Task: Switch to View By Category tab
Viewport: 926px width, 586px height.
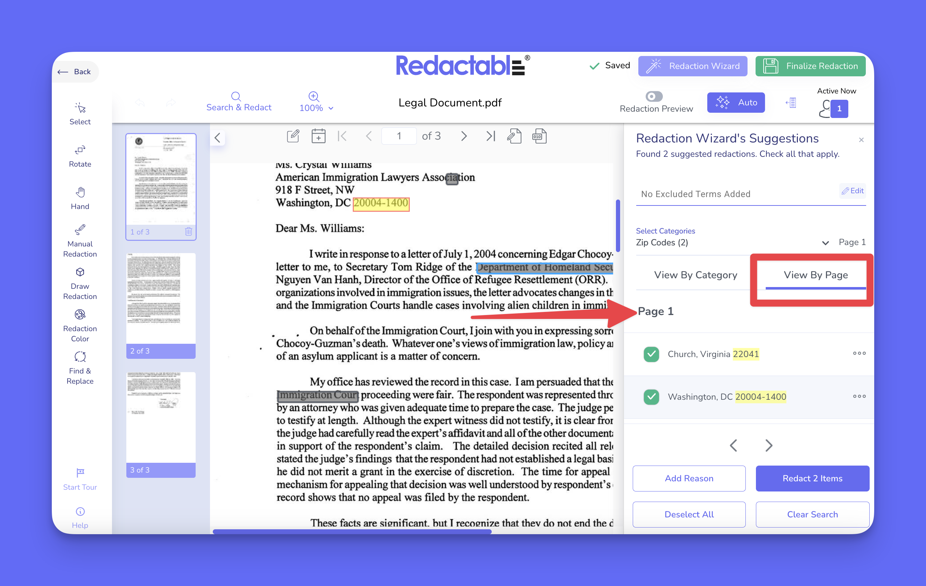Action: tap(695, 275)
